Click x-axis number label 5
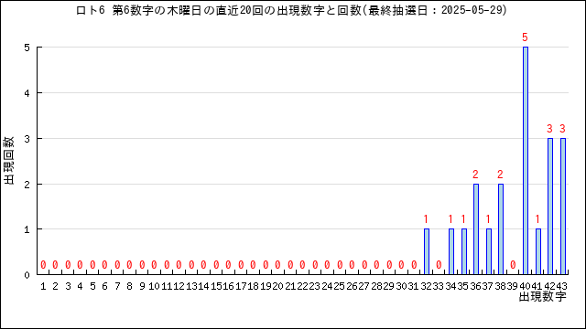Viewport: 586px width, 329px height. (92, 286)
